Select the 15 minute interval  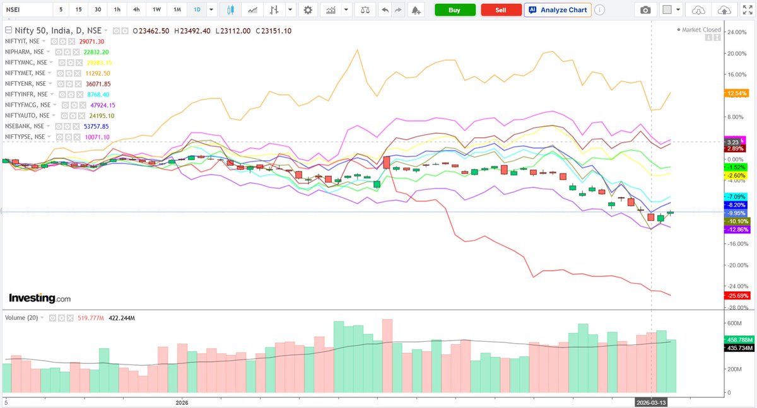click(78, 10)
